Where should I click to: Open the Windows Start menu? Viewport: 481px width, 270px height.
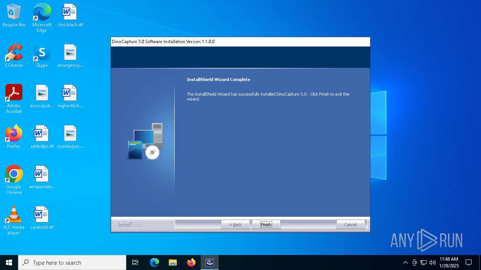coord(9,262)
